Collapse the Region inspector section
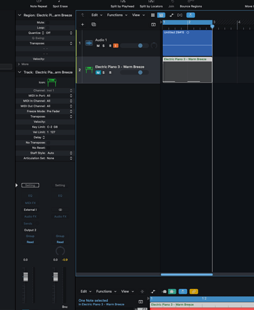Viewport: 254px width, 310px height. [x=19, y=15]
